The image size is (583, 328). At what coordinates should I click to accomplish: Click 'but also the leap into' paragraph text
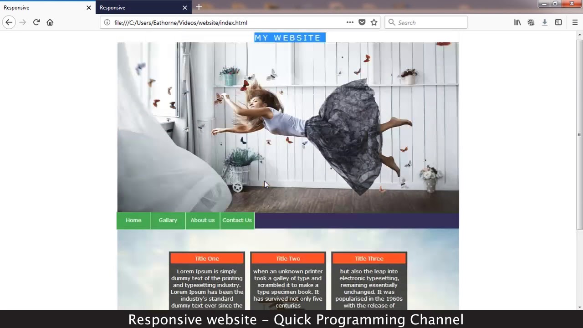pyautogui.click(x=369, y=289)
